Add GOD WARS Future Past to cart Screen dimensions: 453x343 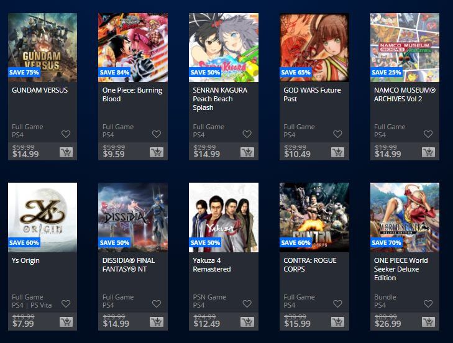[x=337, y=152]
